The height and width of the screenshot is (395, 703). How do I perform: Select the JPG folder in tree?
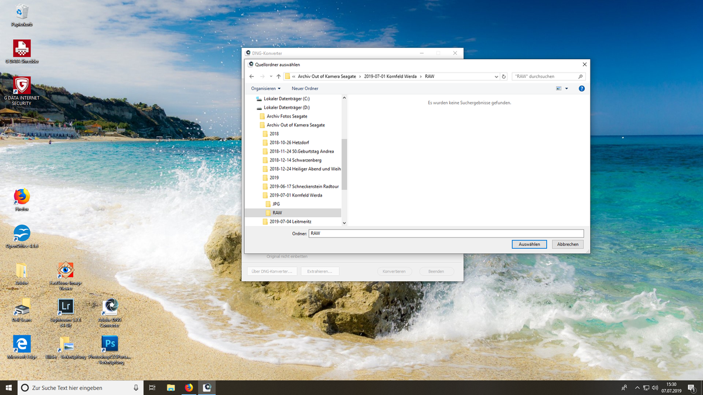(276, 204)
